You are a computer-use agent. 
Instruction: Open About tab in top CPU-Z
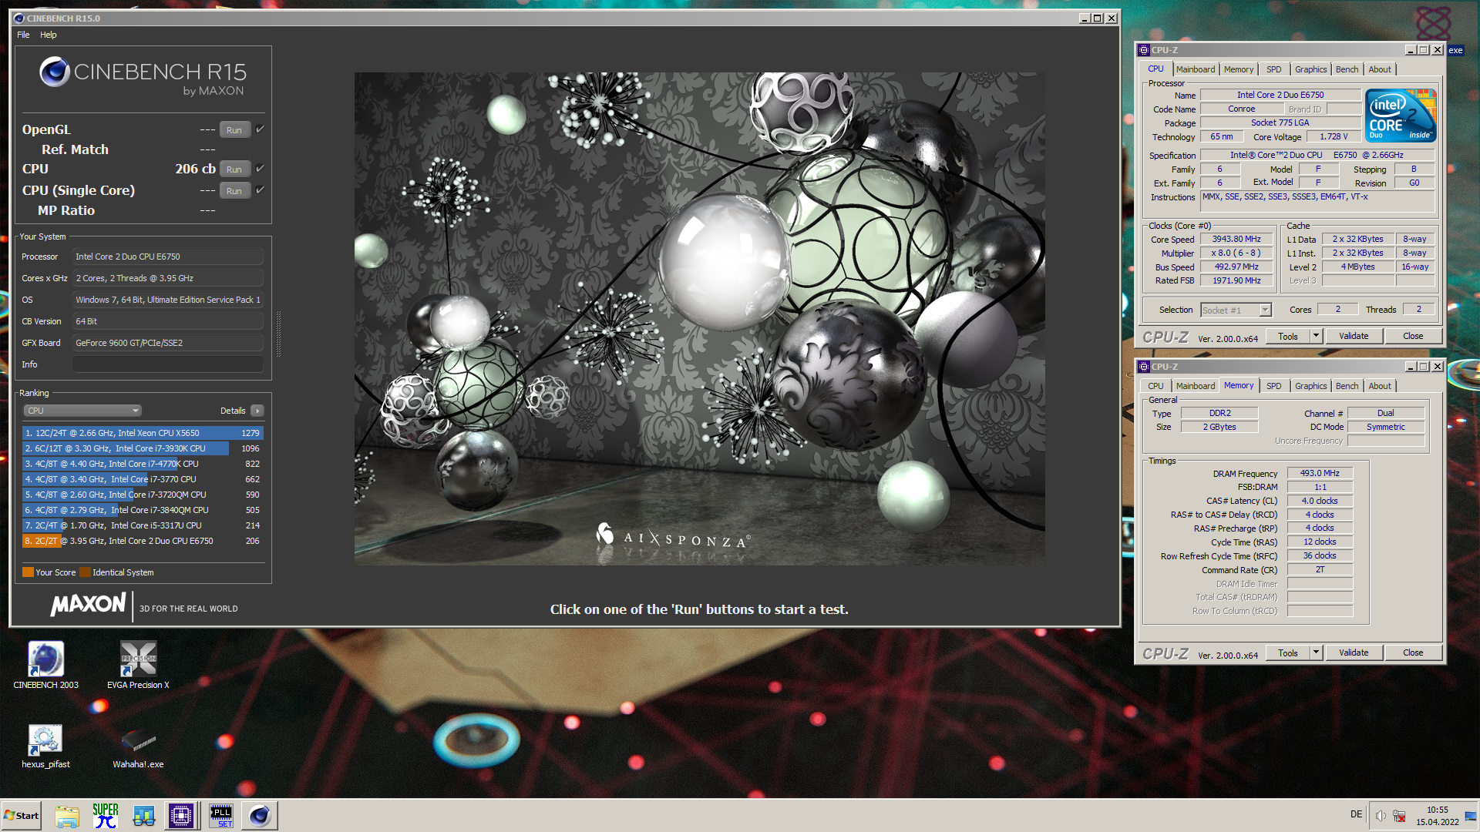coord(1380,69)
